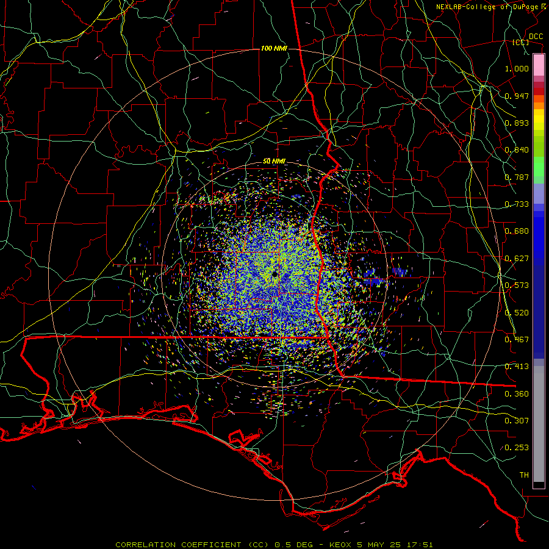The width and height of the screenshot is (549, 549).
Task: Click the 0.680 legend value
Action: (517, 231)
